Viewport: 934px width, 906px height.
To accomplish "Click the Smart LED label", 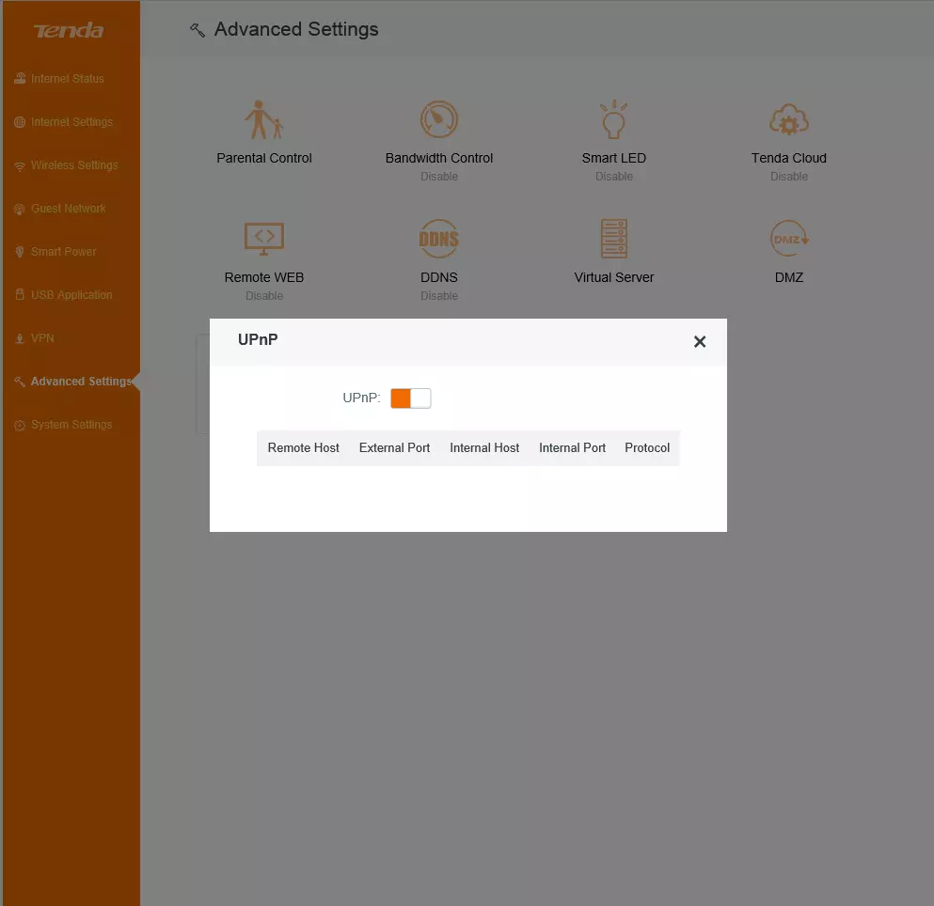I will (x=613, y=158).
